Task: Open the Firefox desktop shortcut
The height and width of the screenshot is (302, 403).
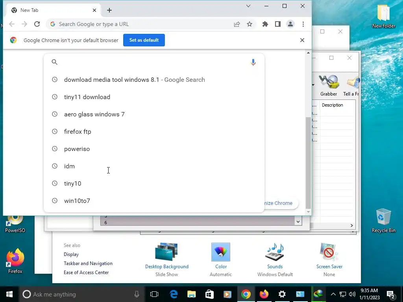Action: [x=15, y=261]
